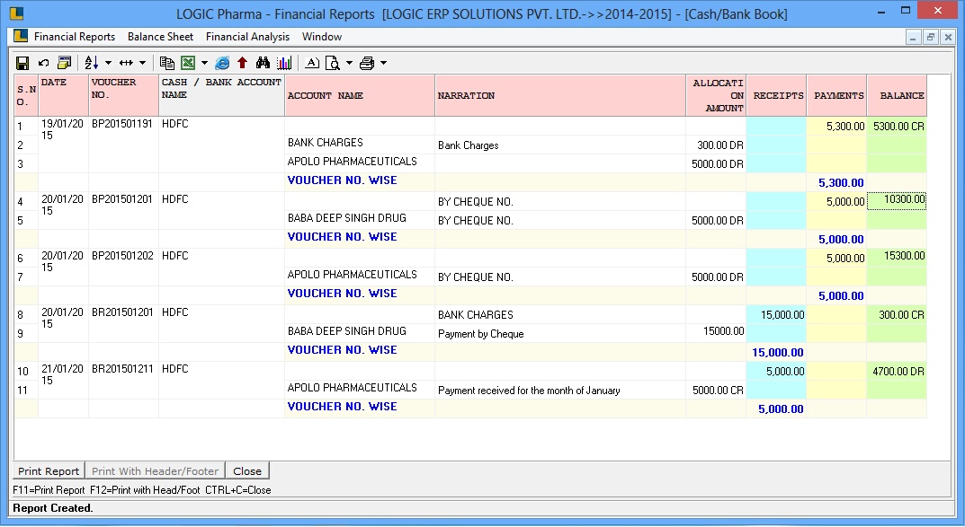The height and width of the screenshot is (527, 965).
Task: Click the Close button at bottom
Action: click(247, 471)
